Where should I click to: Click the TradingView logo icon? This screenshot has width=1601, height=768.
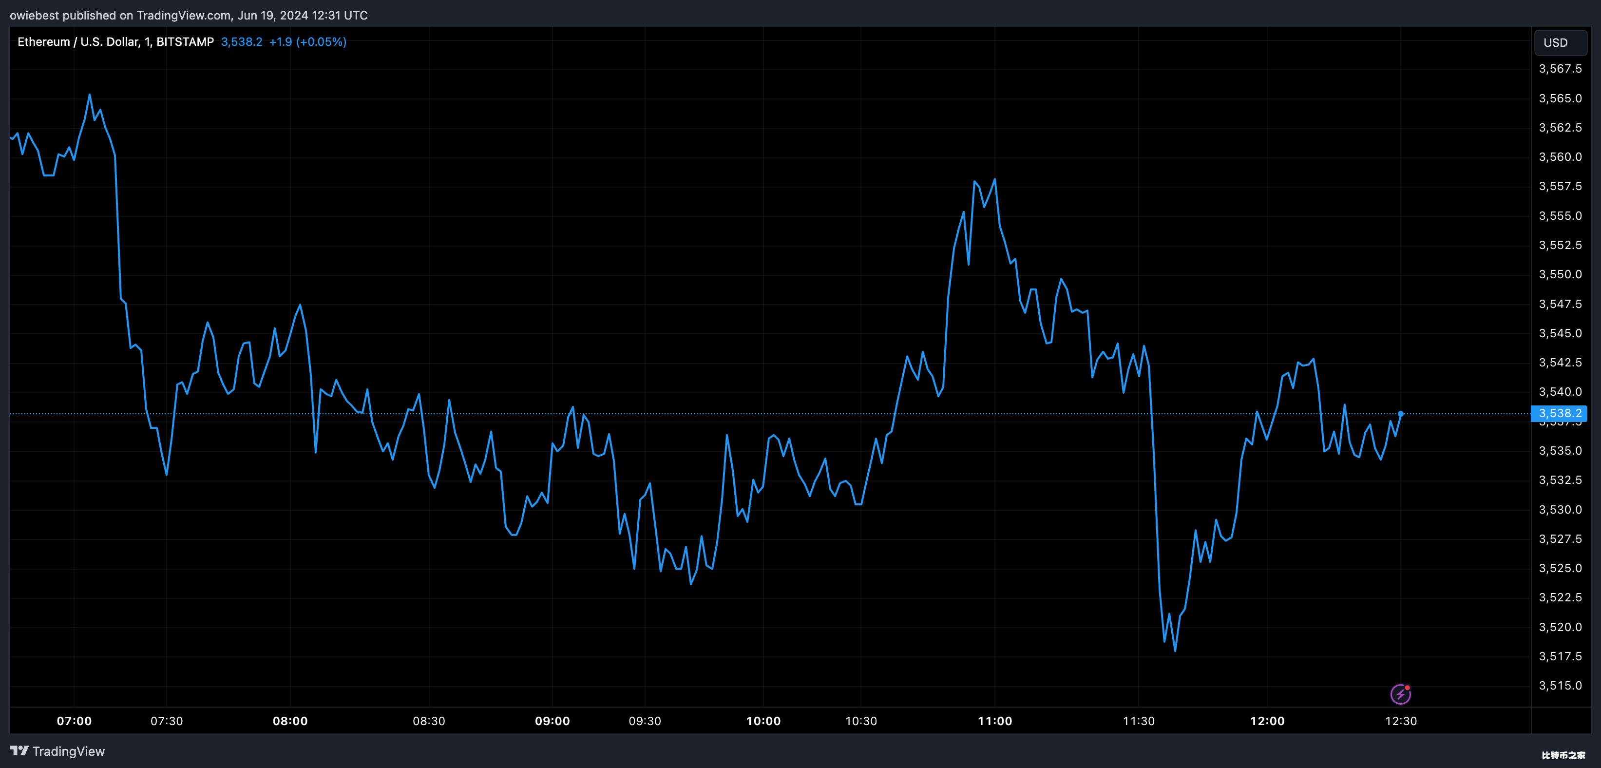click(x=19, y=750)
